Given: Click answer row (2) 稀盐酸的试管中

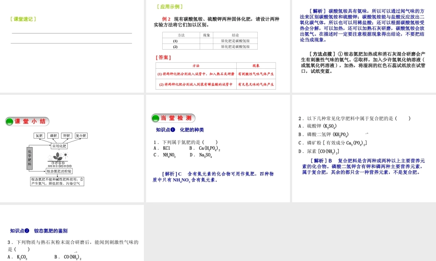Looking at the screenshot, I should click(196, 84).
